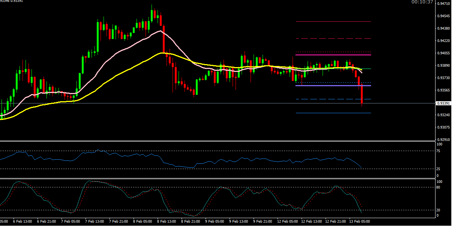Click the 12 Feb 13:00 time label
The width and height of the screenshot is (452, 226).
[x=311, y=222]
